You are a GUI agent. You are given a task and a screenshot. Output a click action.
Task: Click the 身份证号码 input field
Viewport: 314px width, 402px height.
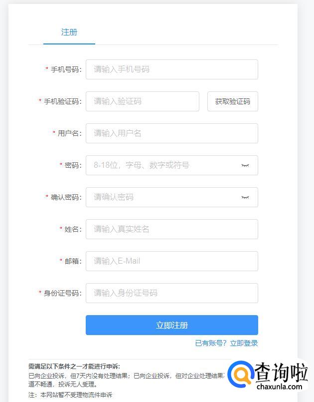[x=172, y=293]
